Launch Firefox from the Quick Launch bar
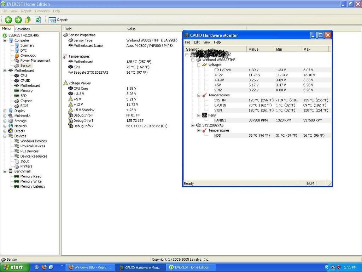The width and height of the screenshot is (362, 272). click(44, 267)
